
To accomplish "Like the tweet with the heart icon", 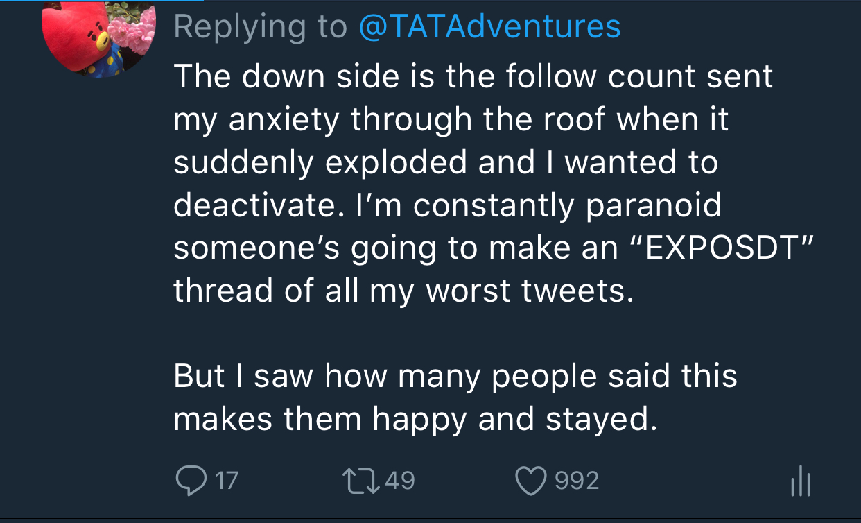I will tap(530, 480).
